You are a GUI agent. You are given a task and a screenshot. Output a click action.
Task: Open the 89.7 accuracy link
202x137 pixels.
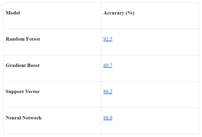[108, 65]
